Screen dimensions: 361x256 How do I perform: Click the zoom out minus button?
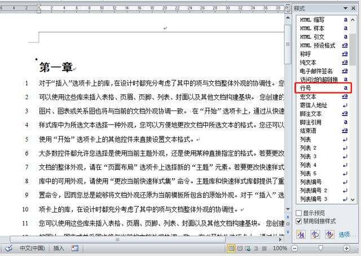click(294, 249)
